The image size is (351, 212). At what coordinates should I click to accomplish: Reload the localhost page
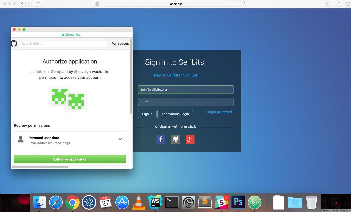pyautogui.click(x=244, y=4)
